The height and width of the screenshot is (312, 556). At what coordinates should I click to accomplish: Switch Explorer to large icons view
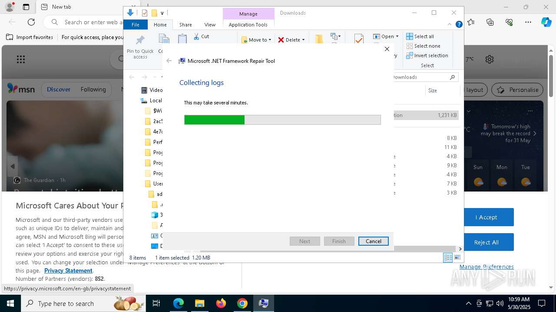[457, 258]
